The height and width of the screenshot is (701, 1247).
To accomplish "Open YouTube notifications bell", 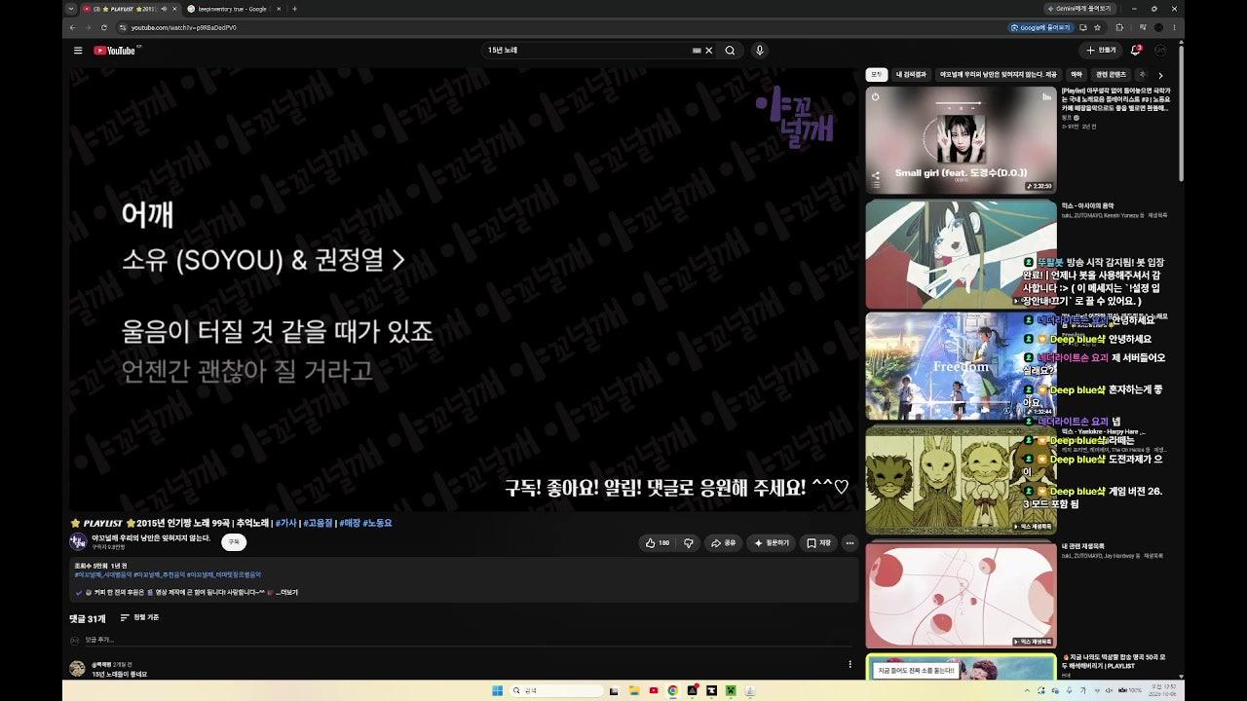I will click(x=1135, y=51).
